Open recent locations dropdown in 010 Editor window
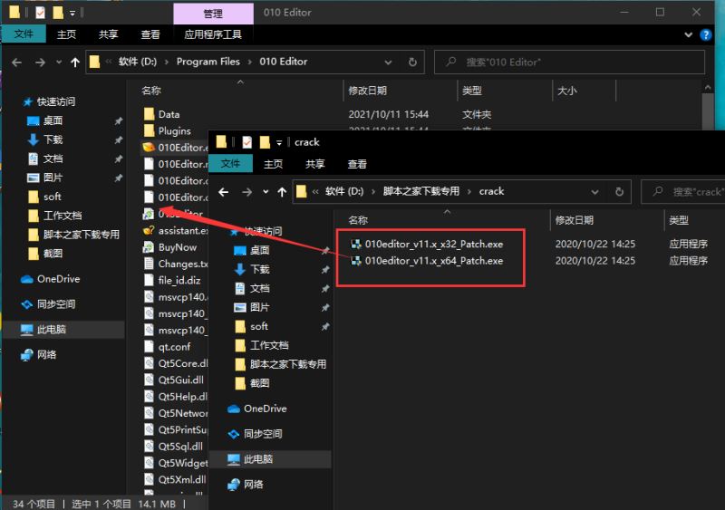 click(59, 62)
